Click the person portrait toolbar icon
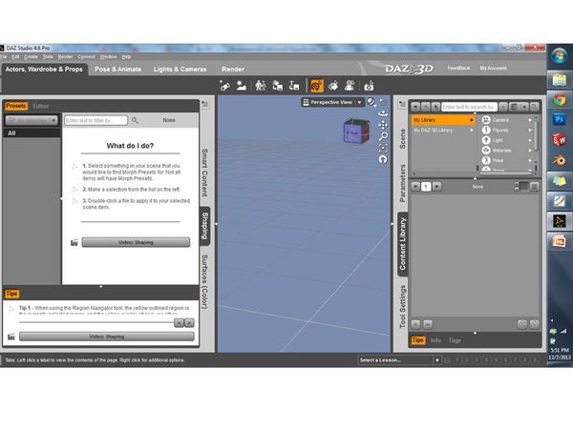Image resolution: width=573 pixels, height=429 pixels. tap(350, 86)
